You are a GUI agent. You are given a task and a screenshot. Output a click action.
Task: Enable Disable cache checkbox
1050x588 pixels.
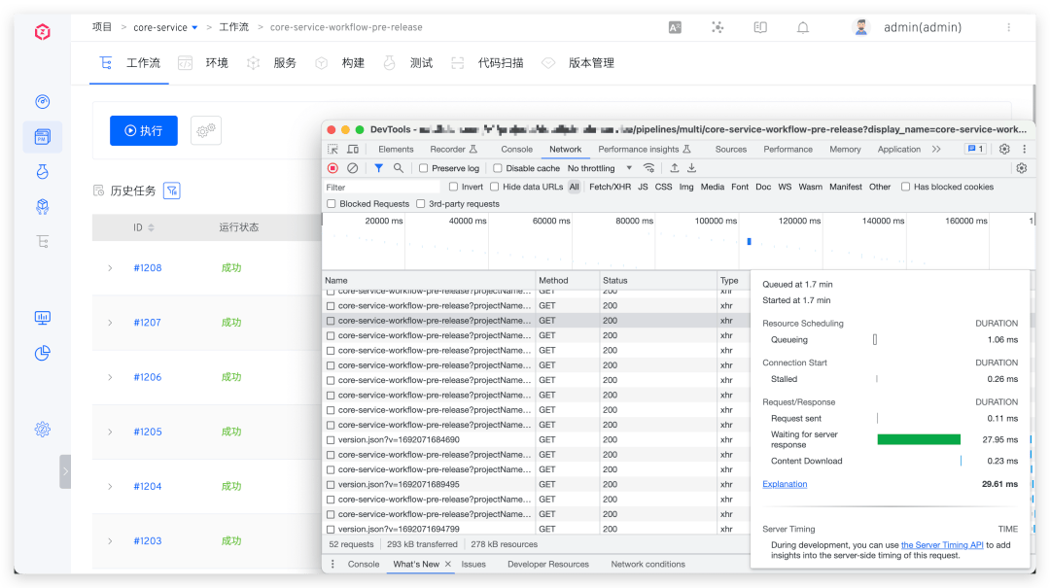pos(498,168)
